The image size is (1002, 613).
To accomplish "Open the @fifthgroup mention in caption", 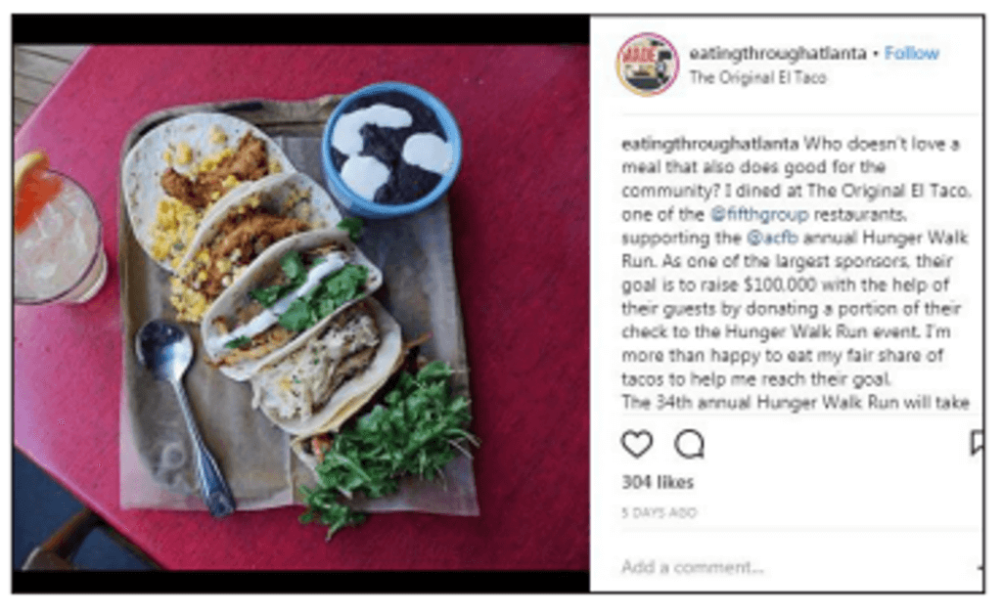I will pyautogui.click(x=759, y=214).
